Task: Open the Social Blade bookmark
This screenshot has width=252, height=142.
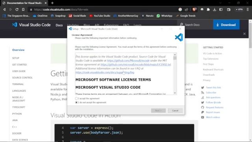Action: pos(78,16)
